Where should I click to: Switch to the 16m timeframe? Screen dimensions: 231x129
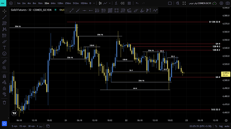pos(40,3)
